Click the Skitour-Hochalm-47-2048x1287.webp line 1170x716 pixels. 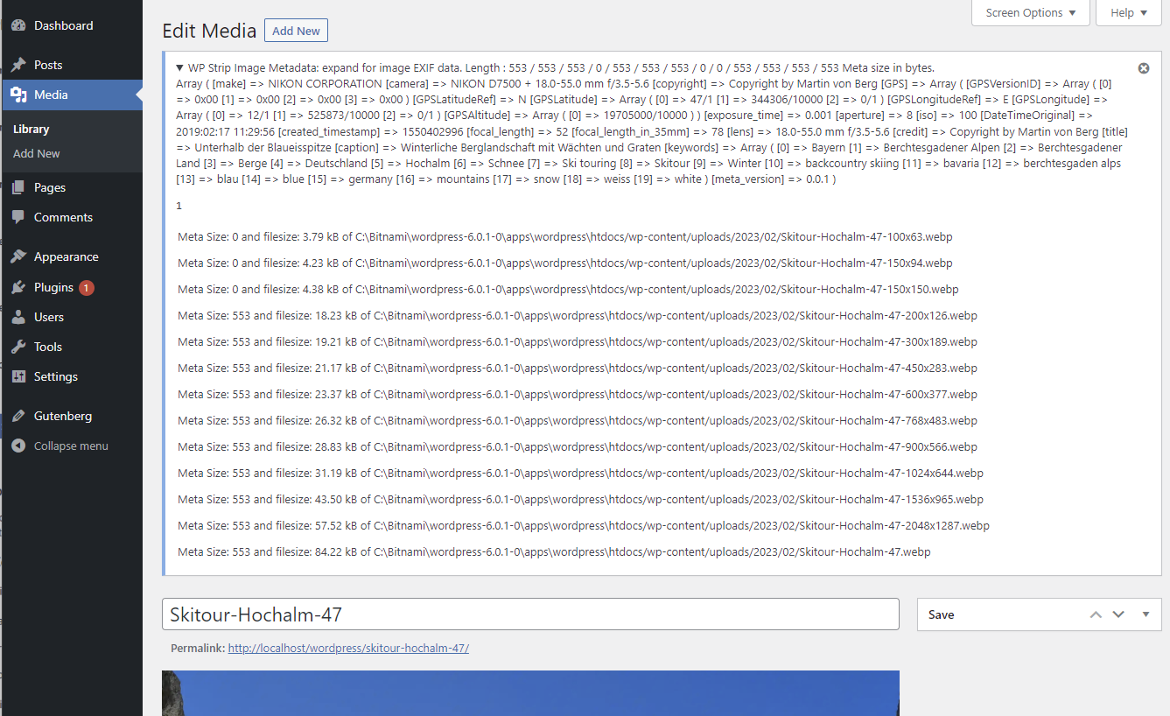pos(584,525)
